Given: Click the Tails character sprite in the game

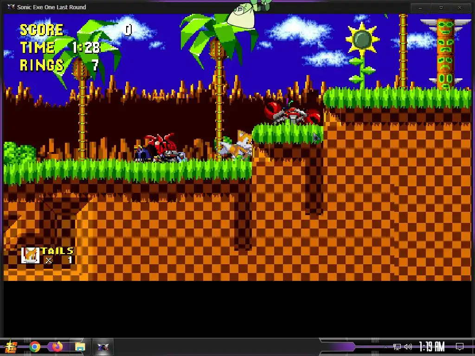Looking at the screenshot, I should point(237,145).
